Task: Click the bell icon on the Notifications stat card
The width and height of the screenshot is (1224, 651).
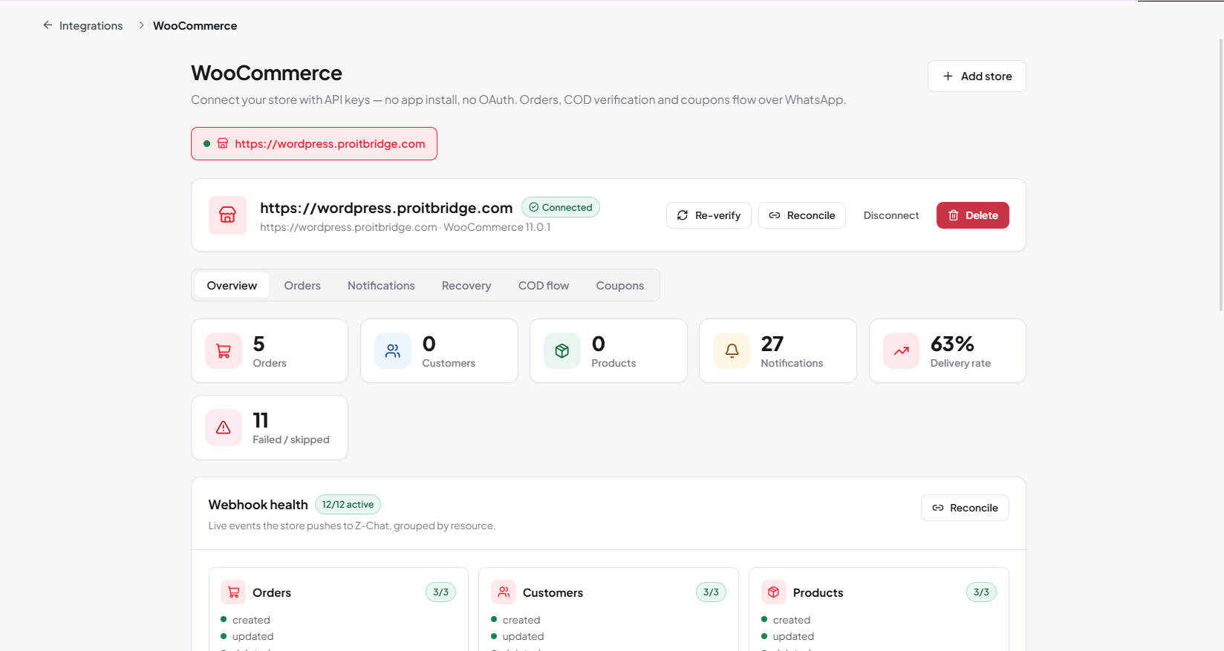Action: (x=732, y=351)
